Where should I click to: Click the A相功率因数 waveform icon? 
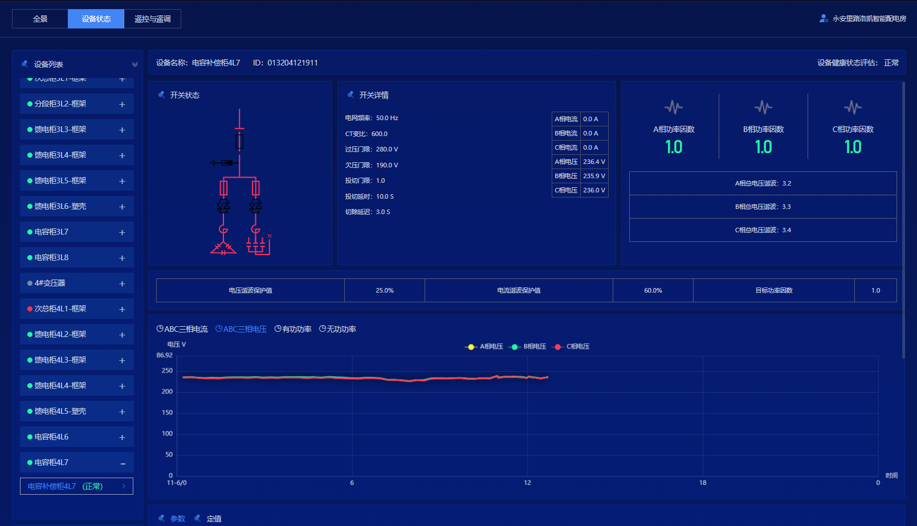(674, 107)
